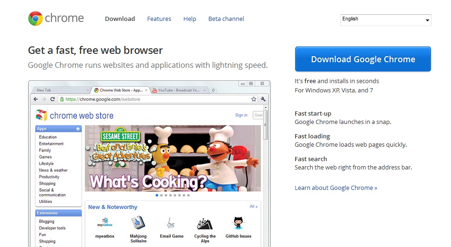Select News & weather category
451x247 pixels.
53,170
